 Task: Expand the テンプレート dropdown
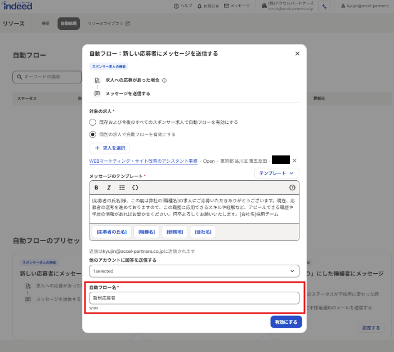pyautogui.click(x=277, y=173)
